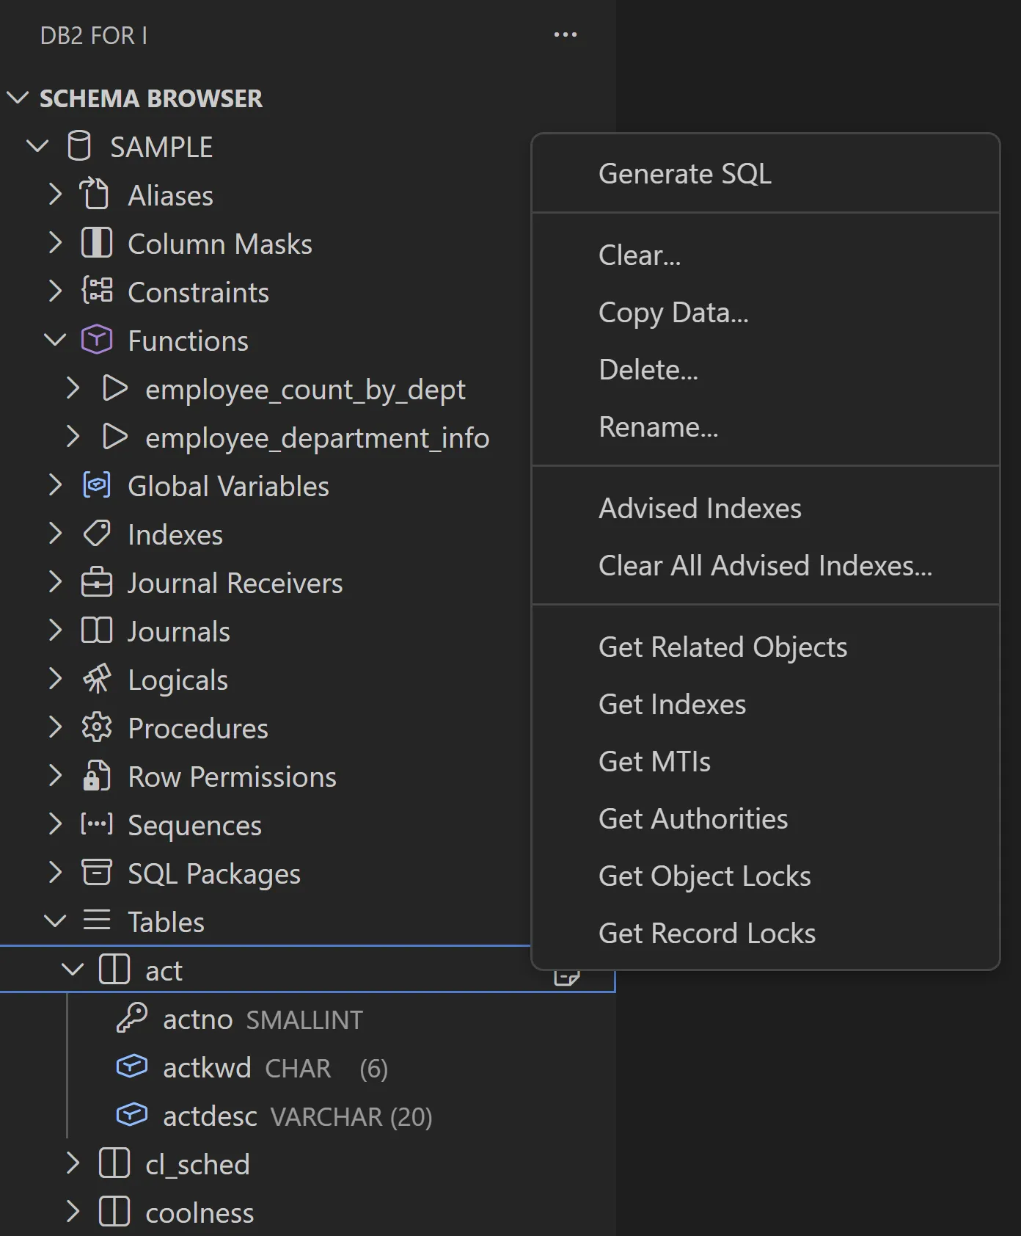Expand the Aliases node
1021x1236 pixels.
[55, 195]
